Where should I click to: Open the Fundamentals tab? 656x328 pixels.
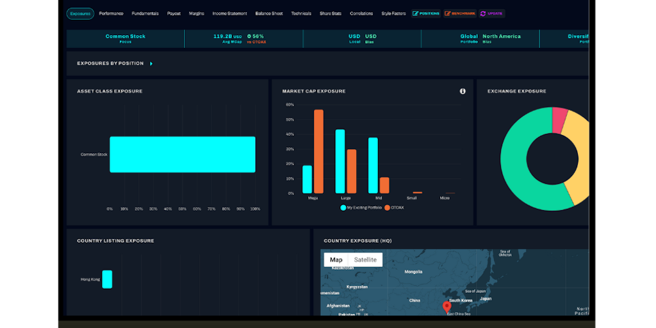coord(145,13)
